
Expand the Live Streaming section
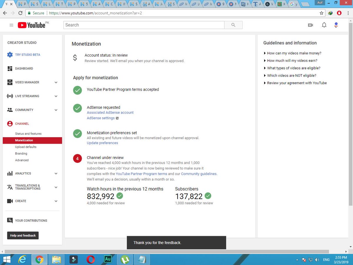(56, 96)
